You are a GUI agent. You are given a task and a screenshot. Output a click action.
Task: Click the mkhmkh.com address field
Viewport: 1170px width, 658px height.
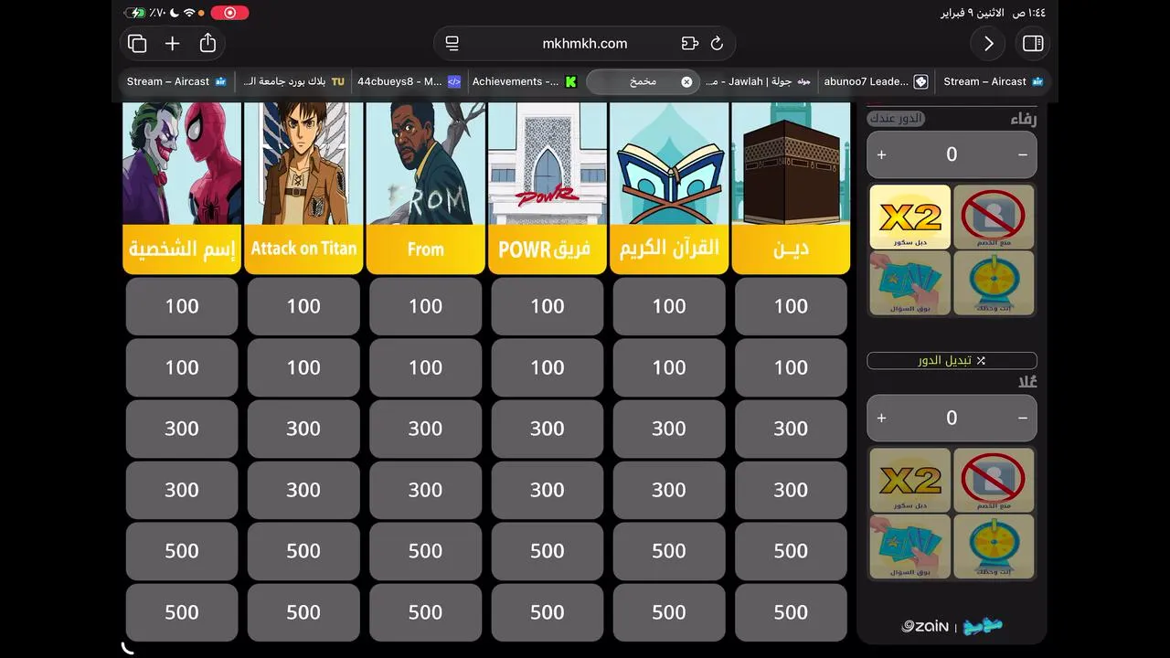coord(585,43)
